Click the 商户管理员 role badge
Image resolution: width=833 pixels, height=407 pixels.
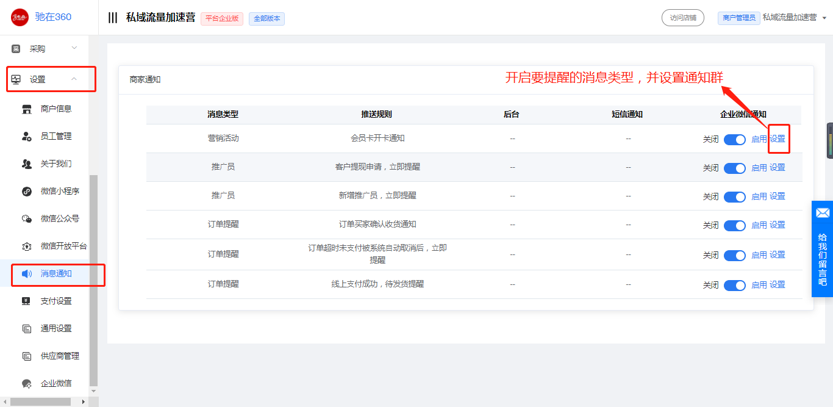[x=739, y=18]
